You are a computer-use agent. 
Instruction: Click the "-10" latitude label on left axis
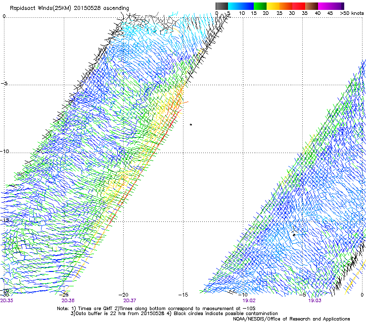point(4,151)
